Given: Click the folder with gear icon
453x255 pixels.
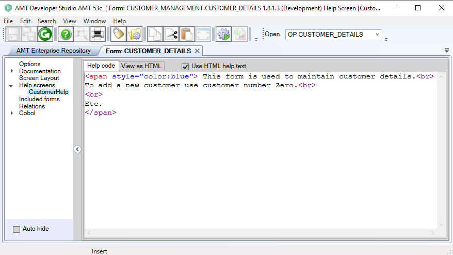Looking at the screenshot, I should [x=134, y=35].
